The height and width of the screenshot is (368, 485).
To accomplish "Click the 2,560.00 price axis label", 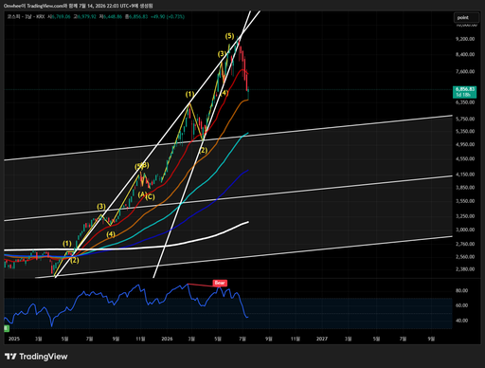I will click(465, 257).
